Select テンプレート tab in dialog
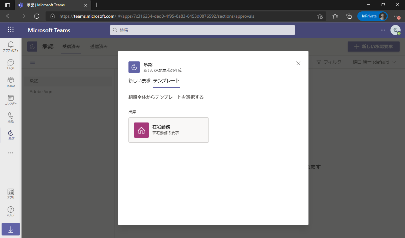 [x=166, y=81]
